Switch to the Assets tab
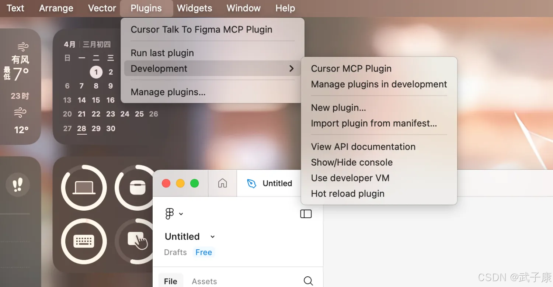The height and width of the screenshot is (287, 553). tap(204, 281)
